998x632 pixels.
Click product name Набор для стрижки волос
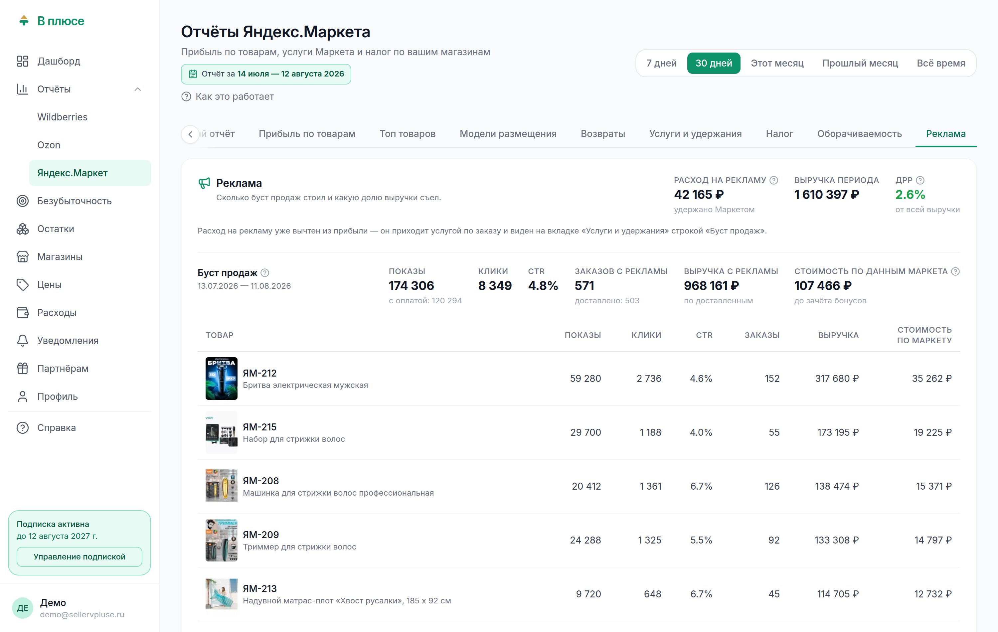(x=294, y=439)
